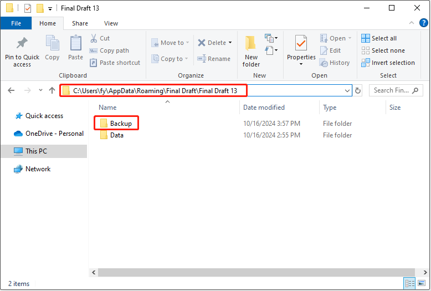
Task: Open the New item dropdown icon
Action: click(x=271, y=38)
